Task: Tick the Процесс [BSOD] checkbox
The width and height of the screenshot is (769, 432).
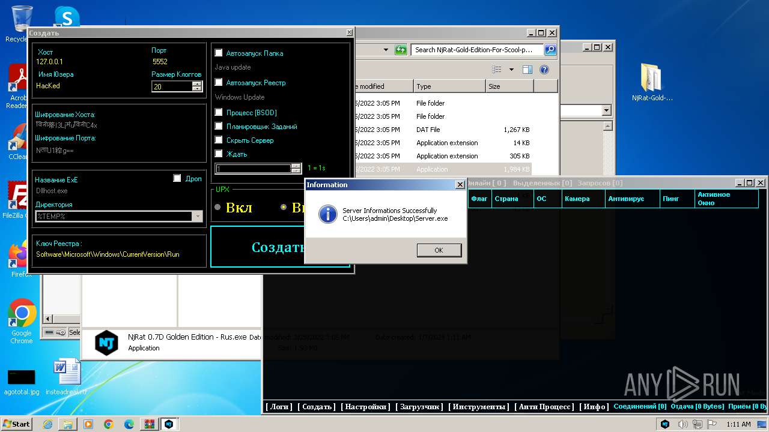Action: click(x=219, y=112)
